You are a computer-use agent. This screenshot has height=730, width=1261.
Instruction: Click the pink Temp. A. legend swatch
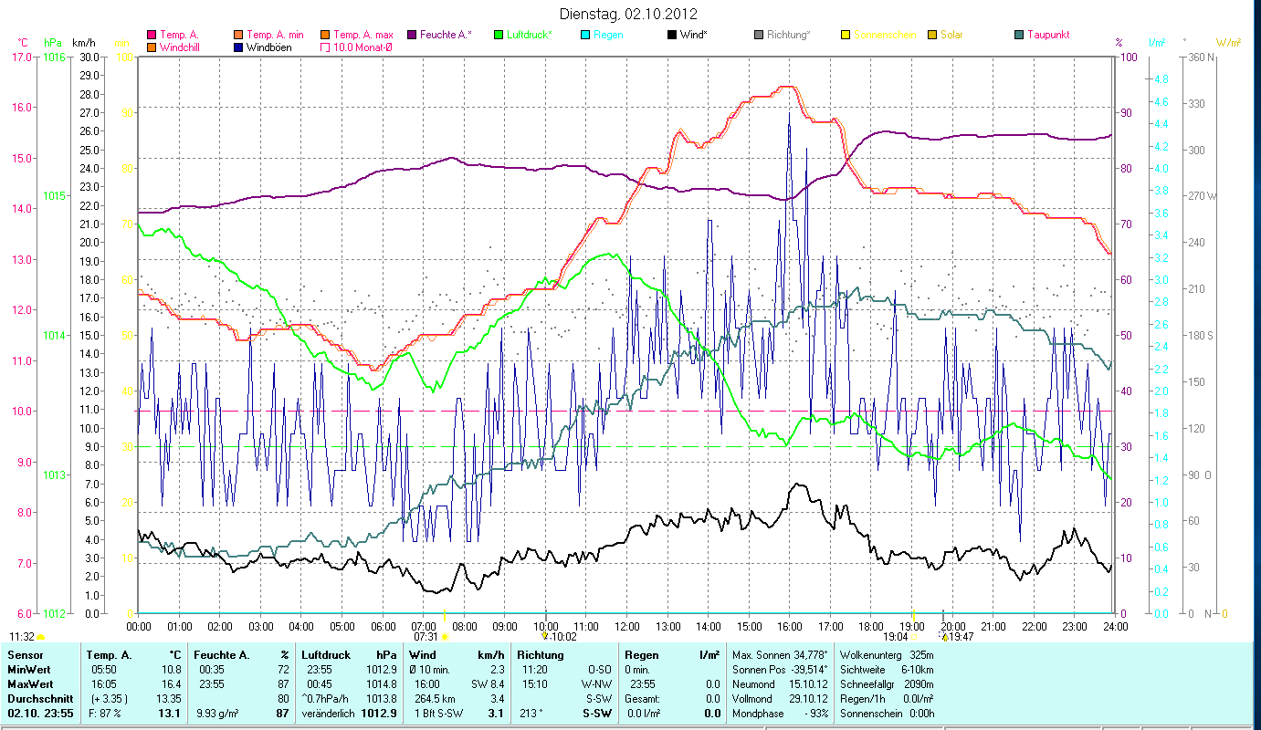point(151,35)
